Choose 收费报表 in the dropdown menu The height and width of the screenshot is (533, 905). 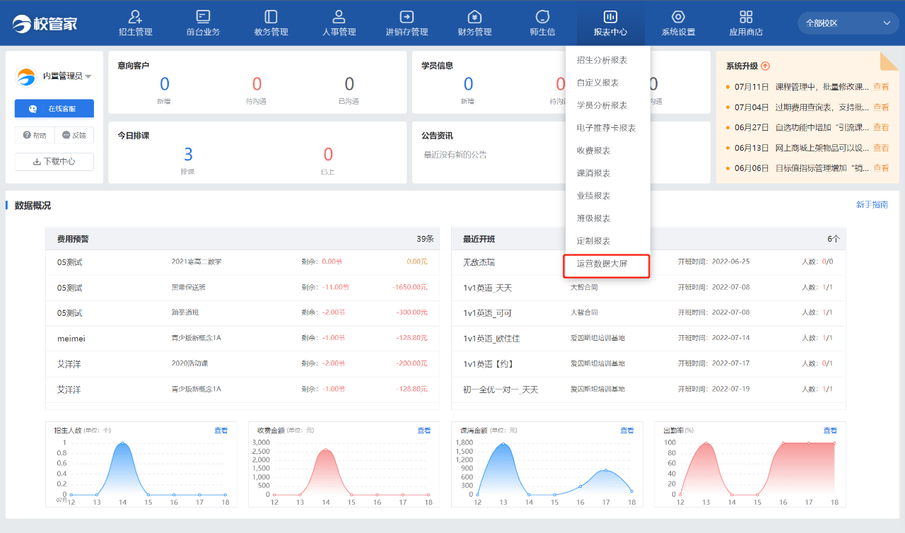[593, 151]
